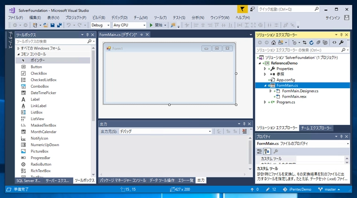This screenshot has width=357, height=198.
Task: Click the Open File toolbar icon
Action: tap(46, 25)
